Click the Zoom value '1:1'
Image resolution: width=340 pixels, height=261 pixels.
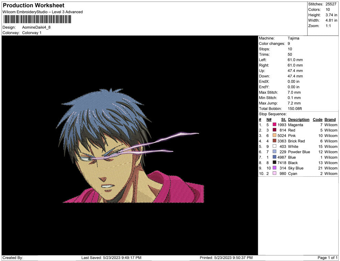[328, 26]
